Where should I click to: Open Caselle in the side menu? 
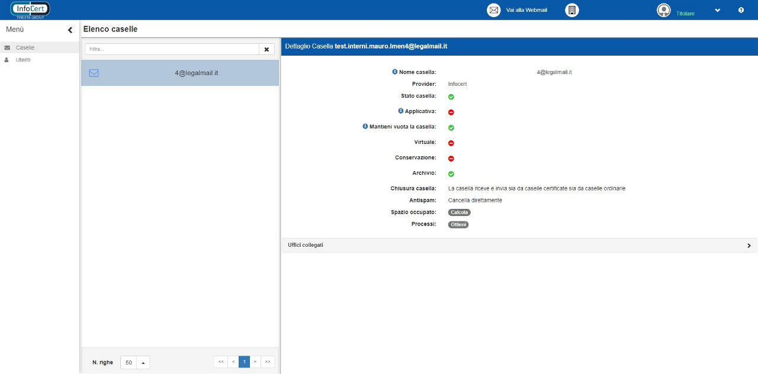(25, 47)
